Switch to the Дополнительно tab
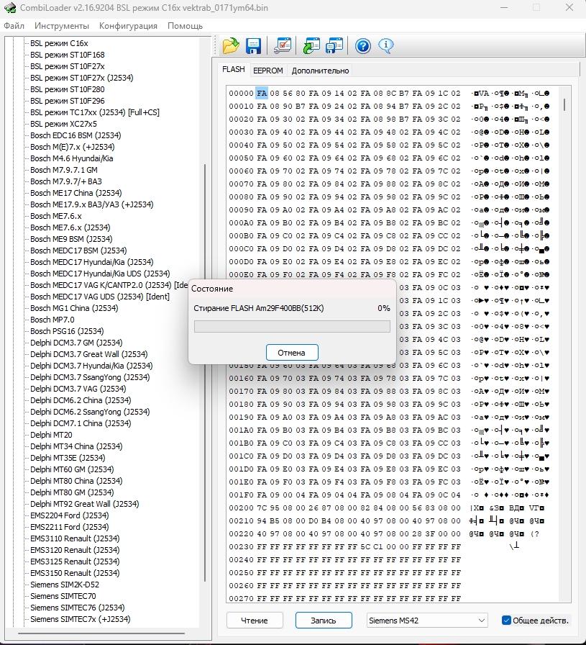 coord(320,71)
